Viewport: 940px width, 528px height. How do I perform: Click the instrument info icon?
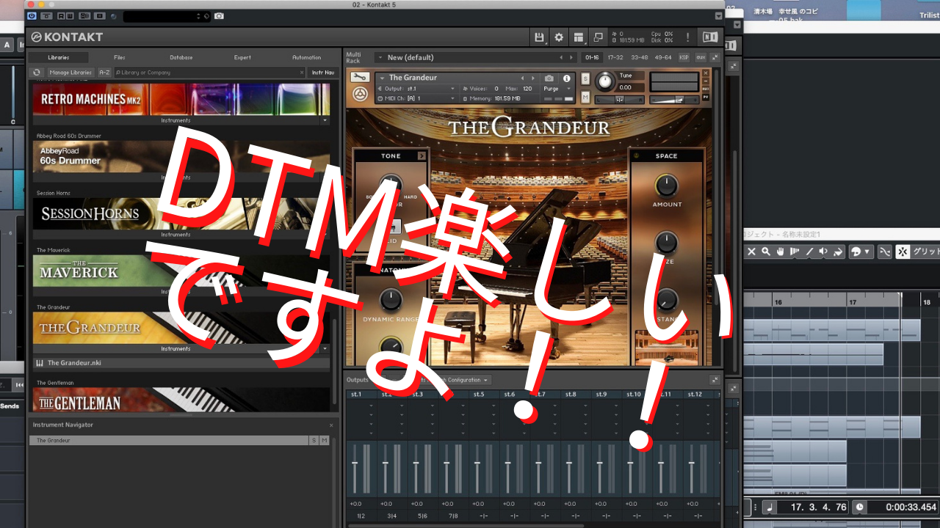[x=566, y=78]
